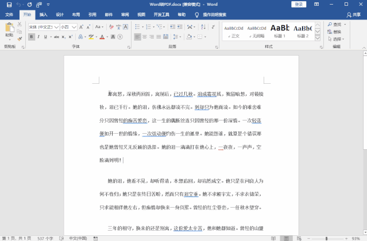This screenshot has height=241, width=367.
Task: Click 替换 replace button
Action: [334, 32]
